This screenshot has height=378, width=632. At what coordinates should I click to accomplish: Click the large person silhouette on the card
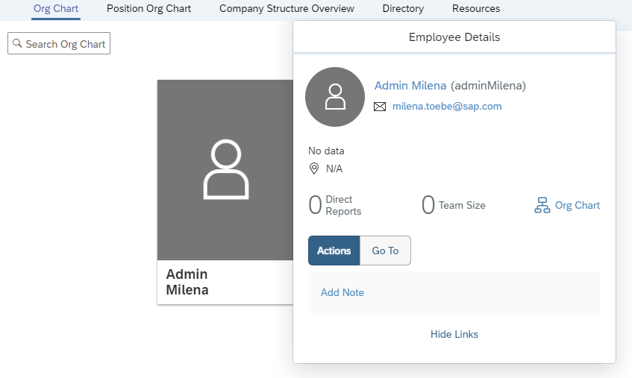pos(225,169)
